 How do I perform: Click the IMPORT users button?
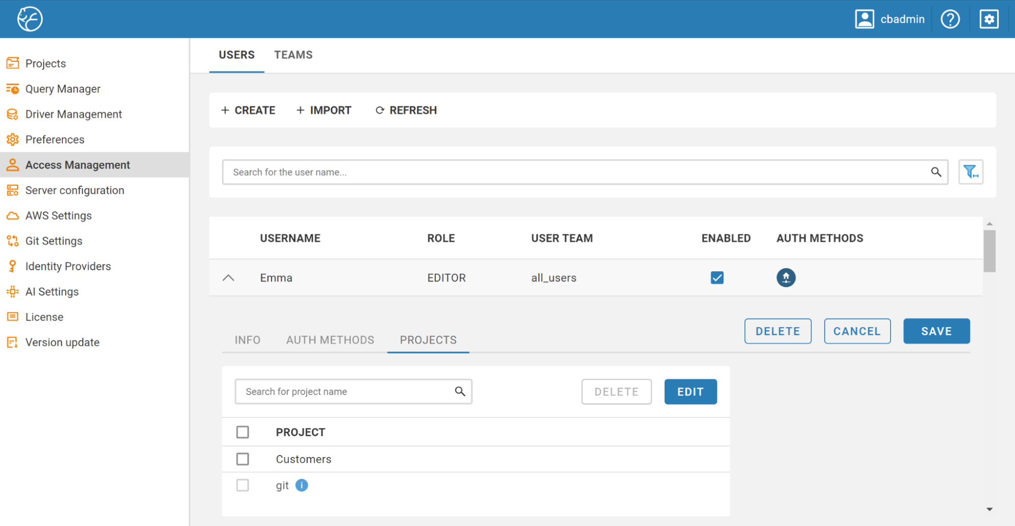coord(324,110)
